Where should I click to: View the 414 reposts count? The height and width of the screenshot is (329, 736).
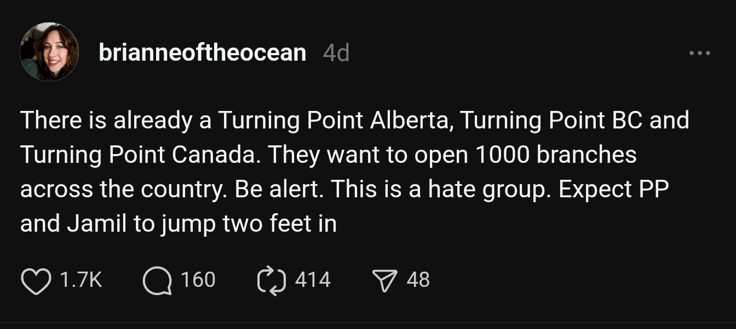(313, 280)
